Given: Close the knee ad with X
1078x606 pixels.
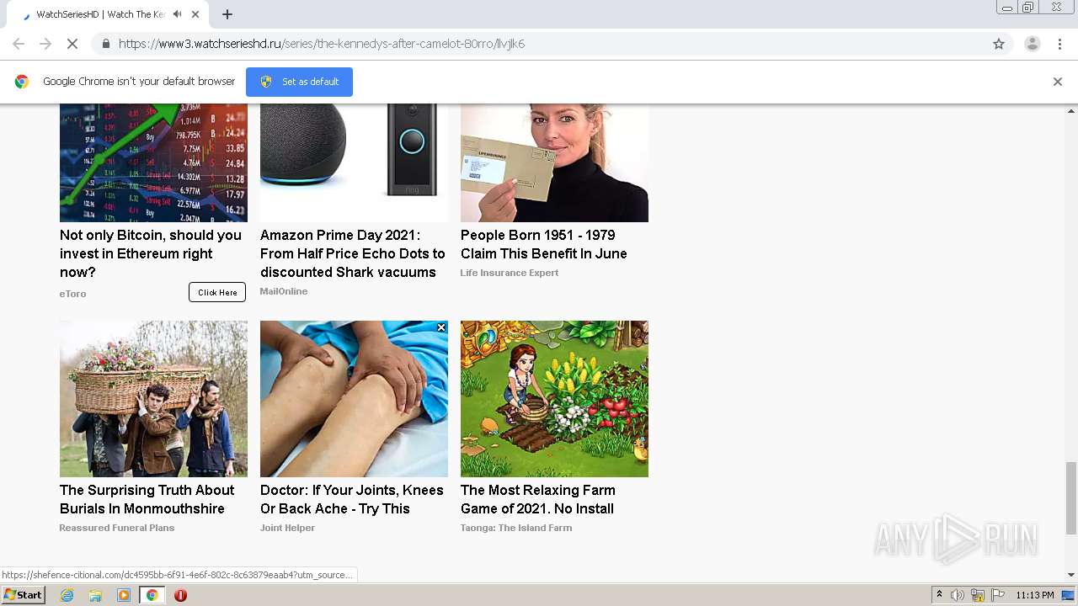Looking at the screenshot, I should tap(440, 327).
